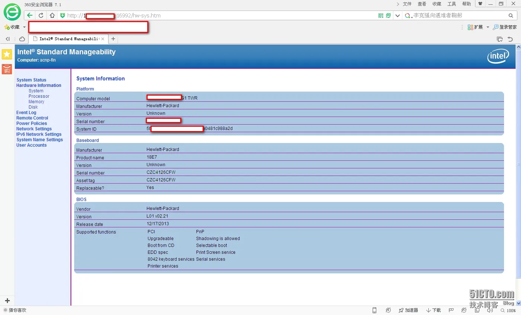Click into the search box with 李克强 text
This screenshot has width=521, height=315.
460,16
